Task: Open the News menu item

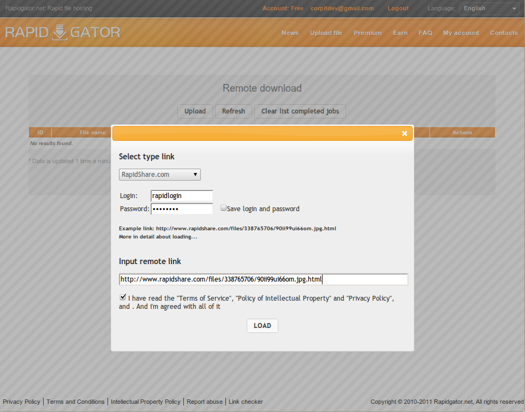Action: point(290,33)
